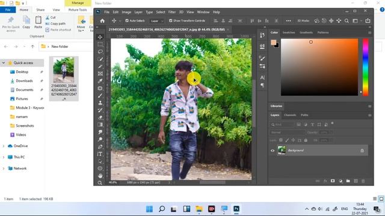385x216 pixels.
Task: Select the Horizontal Type tool
Action: 100,154
